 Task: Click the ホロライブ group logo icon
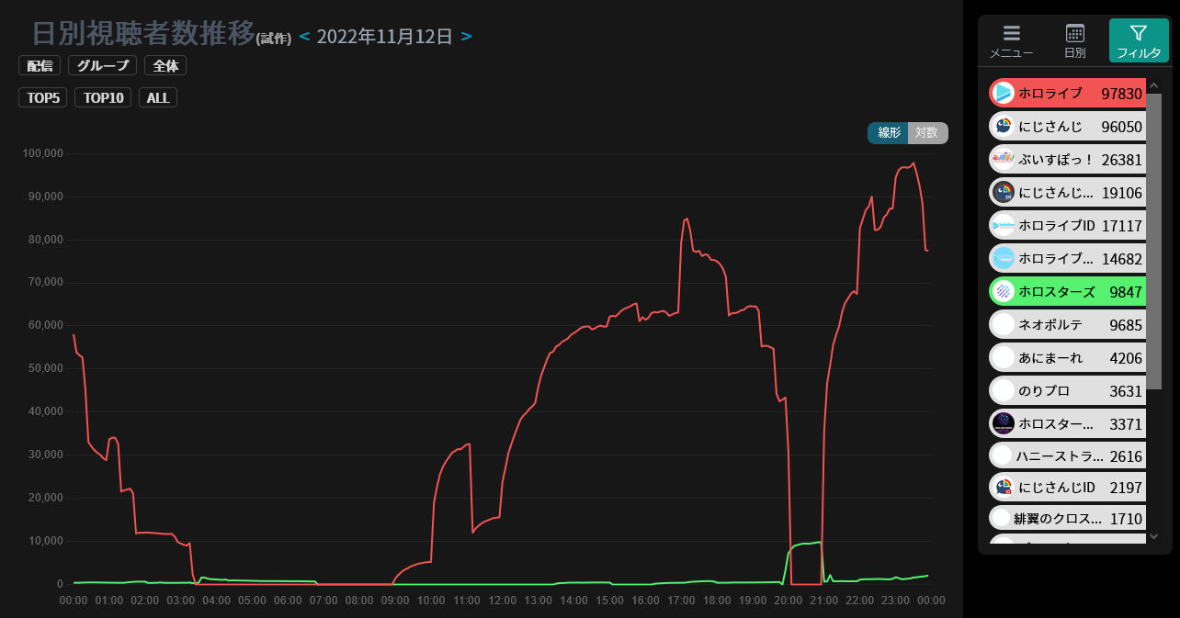[1003, 93]
